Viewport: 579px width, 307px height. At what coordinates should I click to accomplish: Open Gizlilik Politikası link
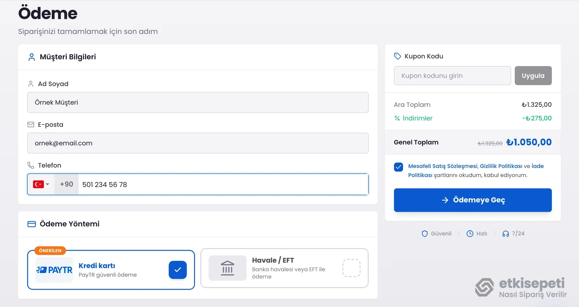click(501, 166)
